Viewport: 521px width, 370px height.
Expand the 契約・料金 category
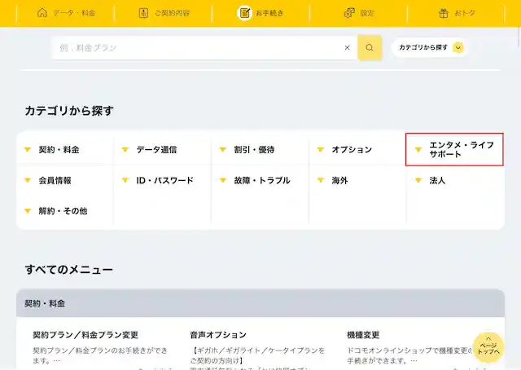(65, 150)
